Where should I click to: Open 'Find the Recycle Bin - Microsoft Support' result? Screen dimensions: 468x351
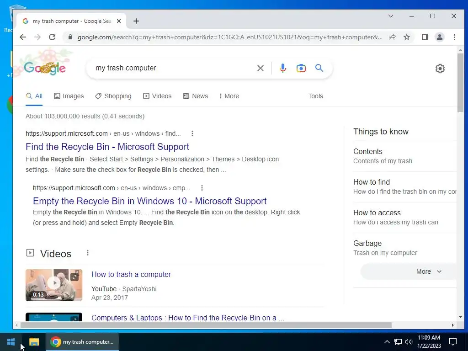click(107, 147)
